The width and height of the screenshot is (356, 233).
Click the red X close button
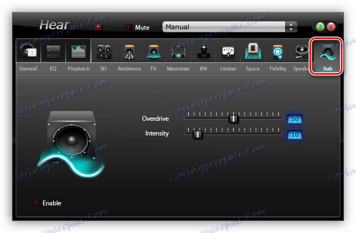coord(331,27)
